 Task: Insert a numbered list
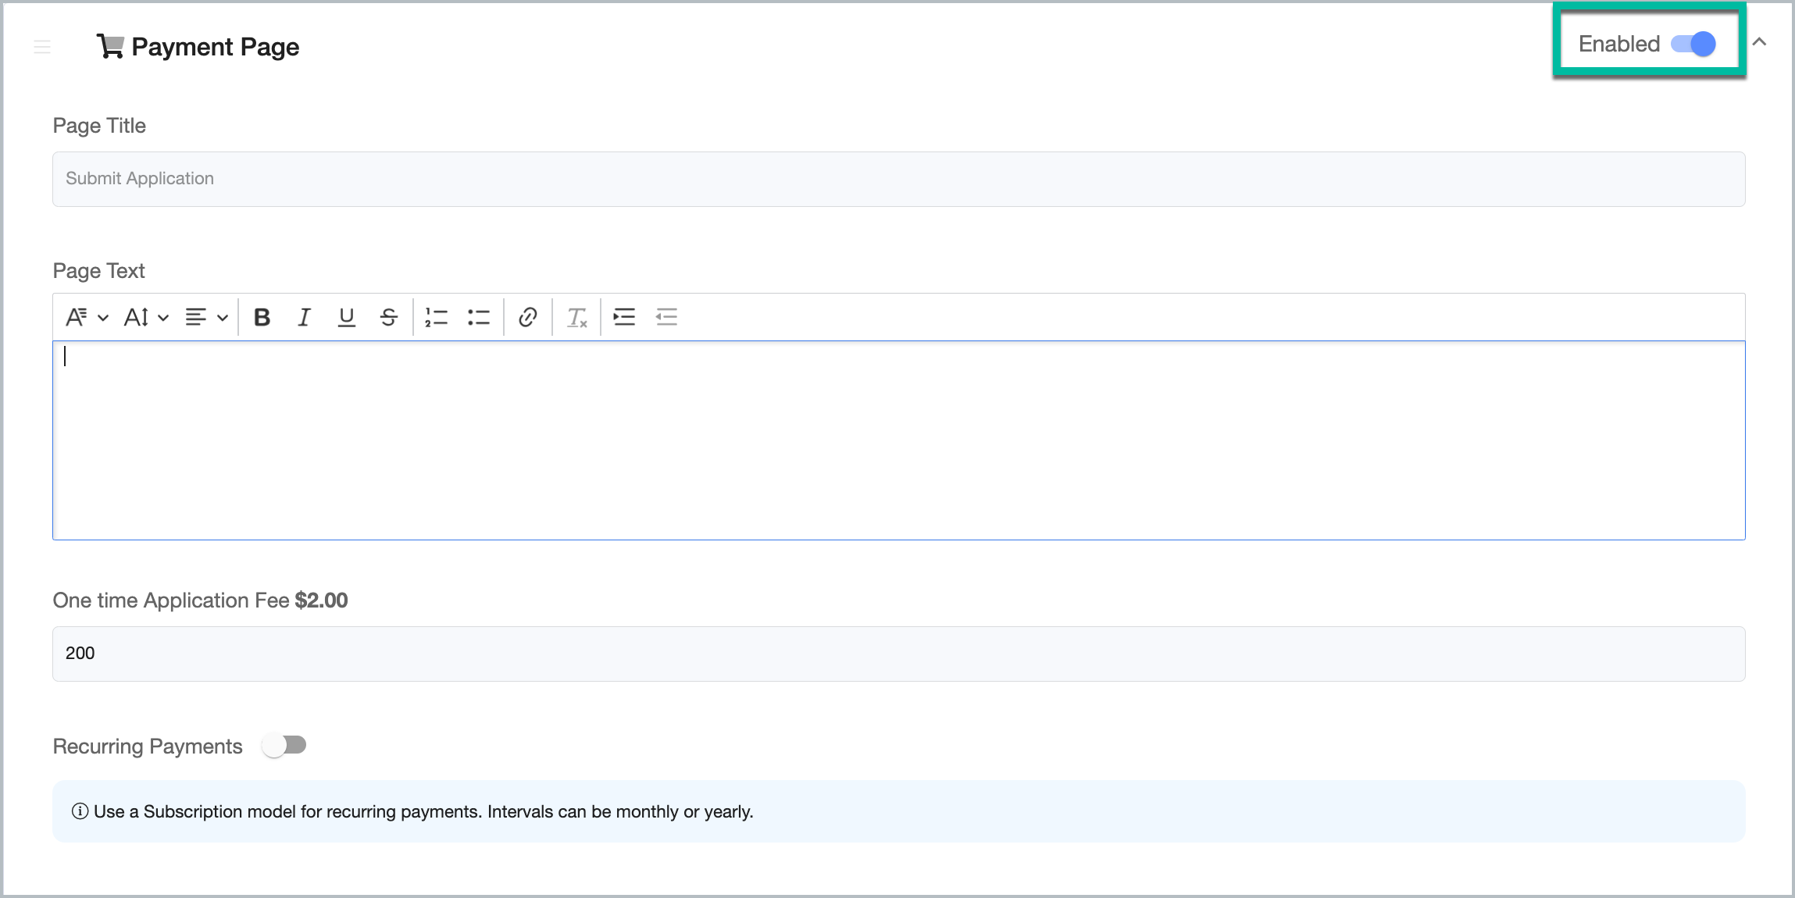[436, 317]
